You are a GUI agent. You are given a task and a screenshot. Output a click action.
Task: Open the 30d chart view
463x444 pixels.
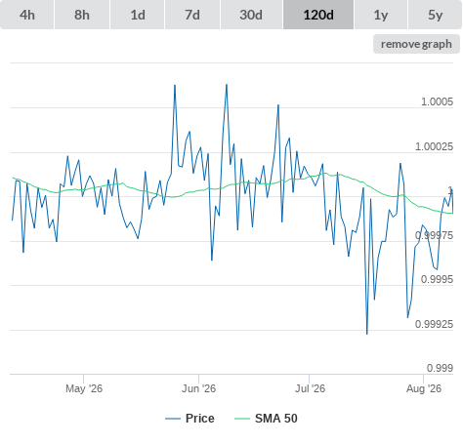click(x=251, y=15)
